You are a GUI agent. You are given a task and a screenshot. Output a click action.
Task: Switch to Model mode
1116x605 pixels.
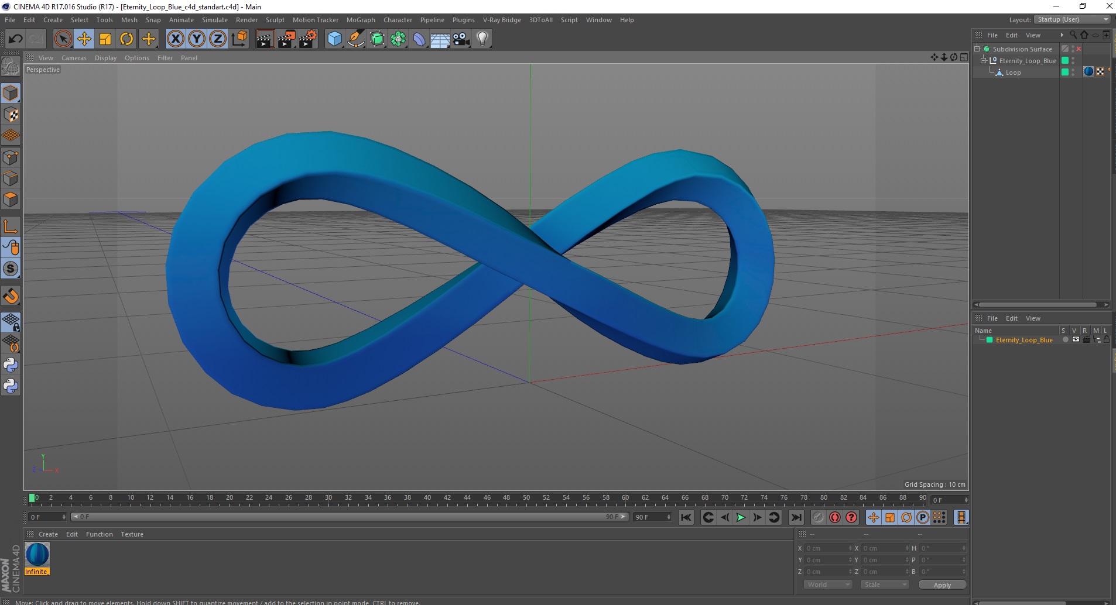[11, 94]
